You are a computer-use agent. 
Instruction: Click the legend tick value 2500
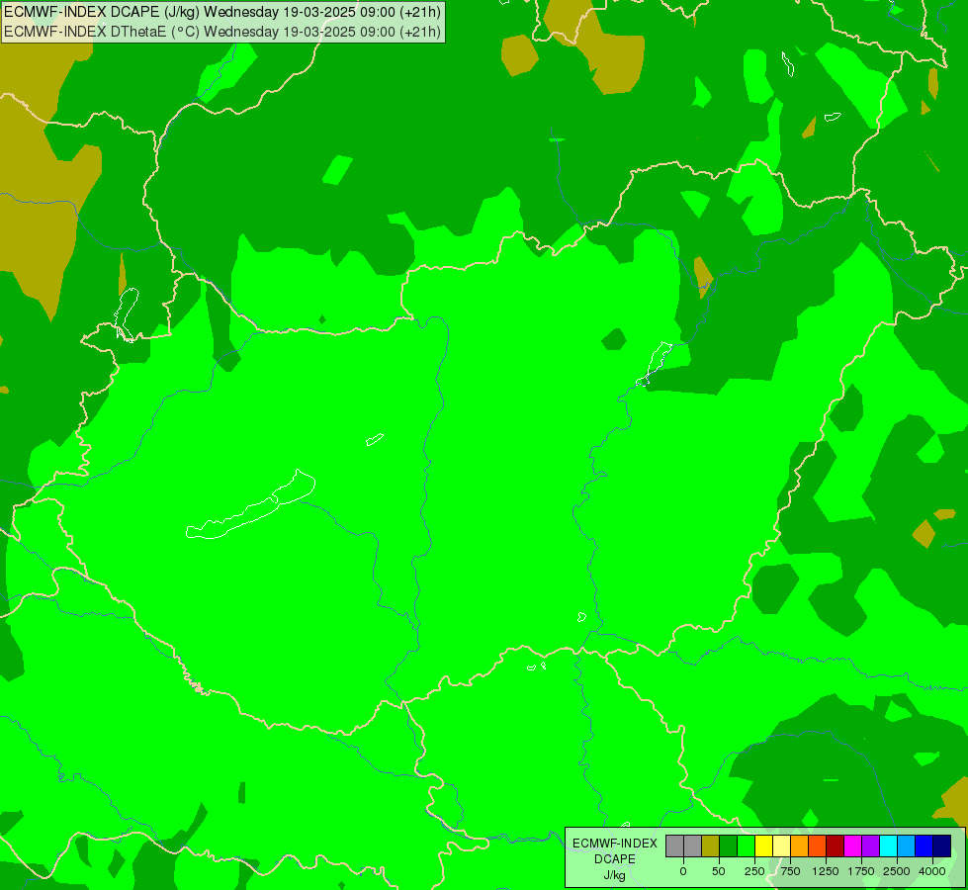pyautogui.click(x=897, y=871)
